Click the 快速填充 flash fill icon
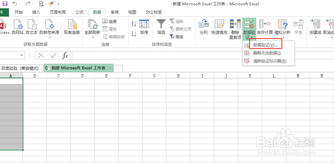Viewport: 334px width, 164px height. click(x=219, y=27)
